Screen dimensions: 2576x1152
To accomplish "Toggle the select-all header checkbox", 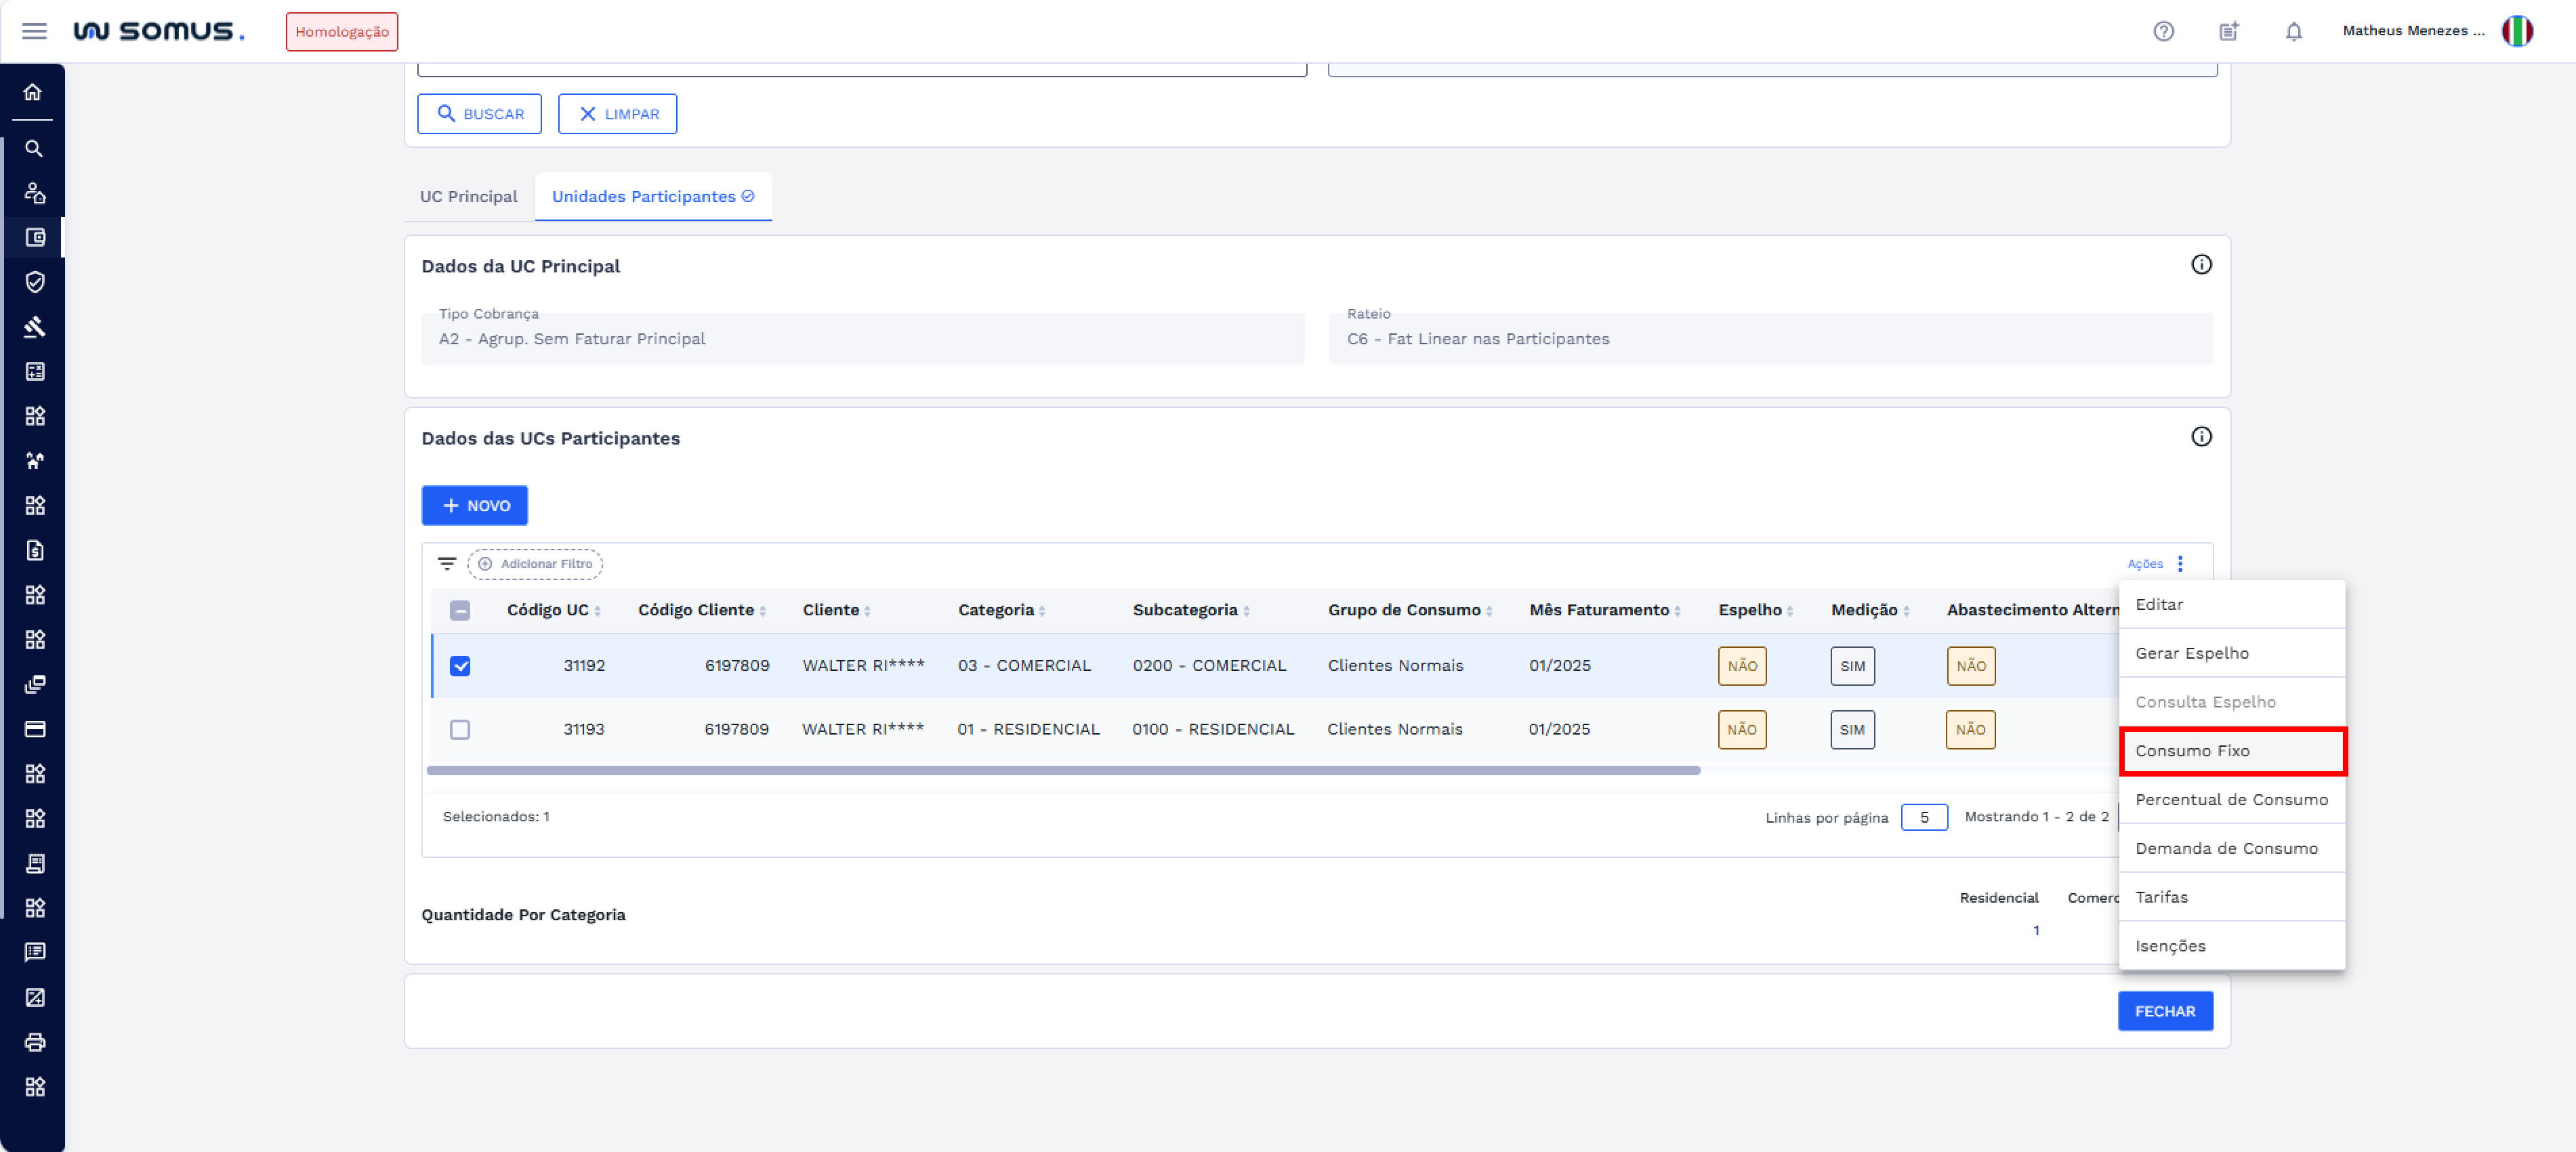I will coord(460,610).
